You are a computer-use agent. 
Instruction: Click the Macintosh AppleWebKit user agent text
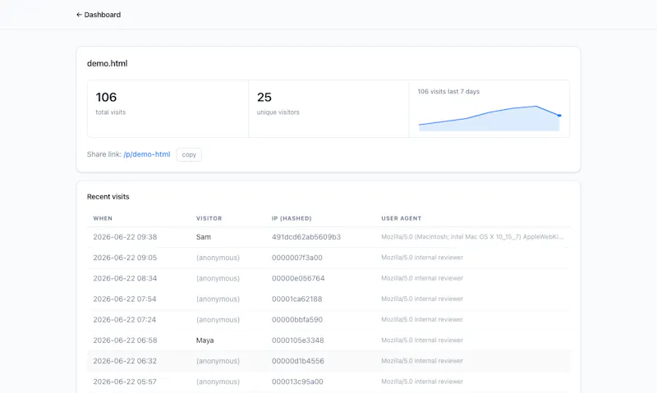click(x=472, y=237)
